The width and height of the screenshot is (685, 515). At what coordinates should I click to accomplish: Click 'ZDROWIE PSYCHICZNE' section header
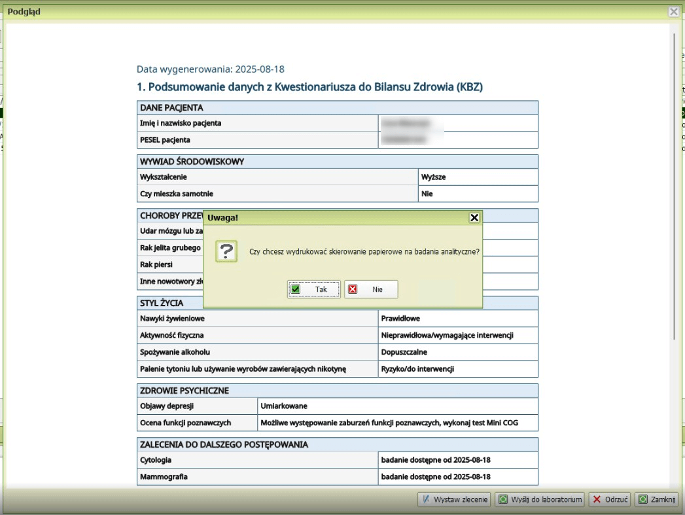[337, 391]
